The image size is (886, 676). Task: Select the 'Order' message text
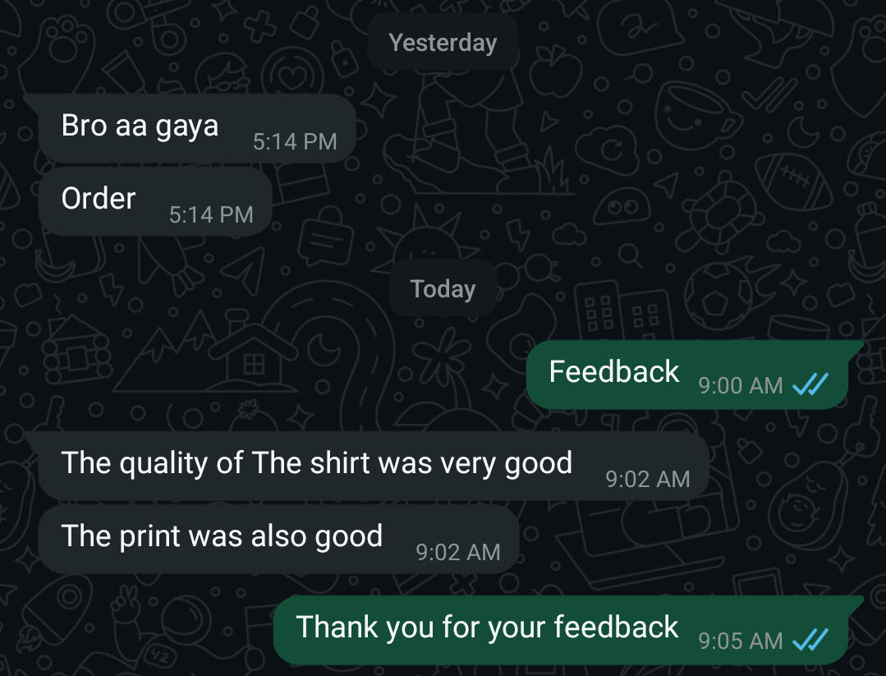[x=99, y=199]
